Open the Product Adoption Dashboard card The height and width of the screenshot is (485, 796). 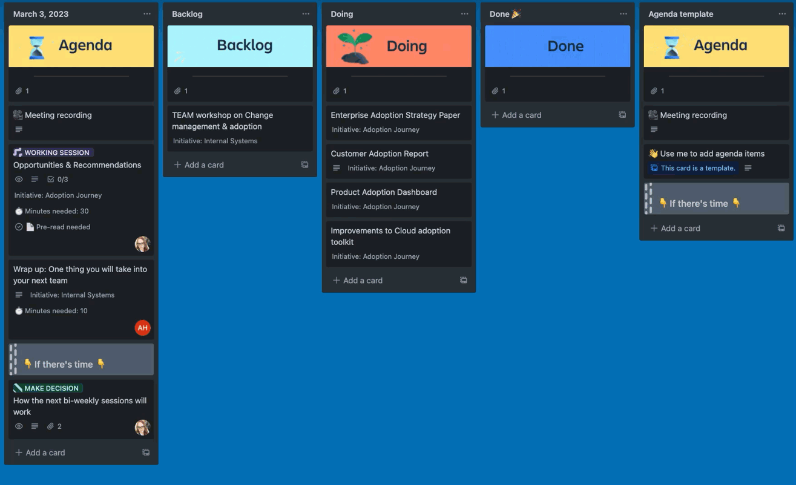pyautogui.click(x=399, y=200)
